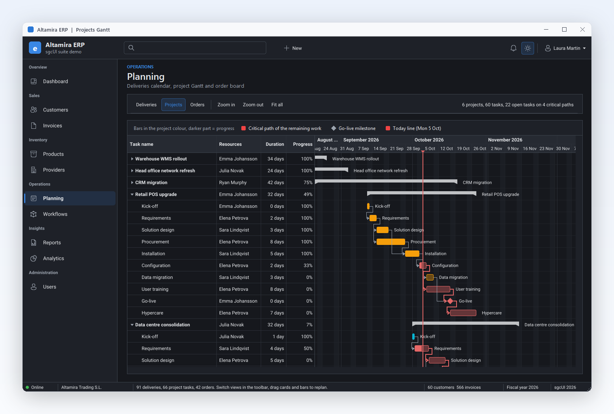Expand the Warehouse WMS rollout project
614x414 pixels.
[x=132, y=159]
